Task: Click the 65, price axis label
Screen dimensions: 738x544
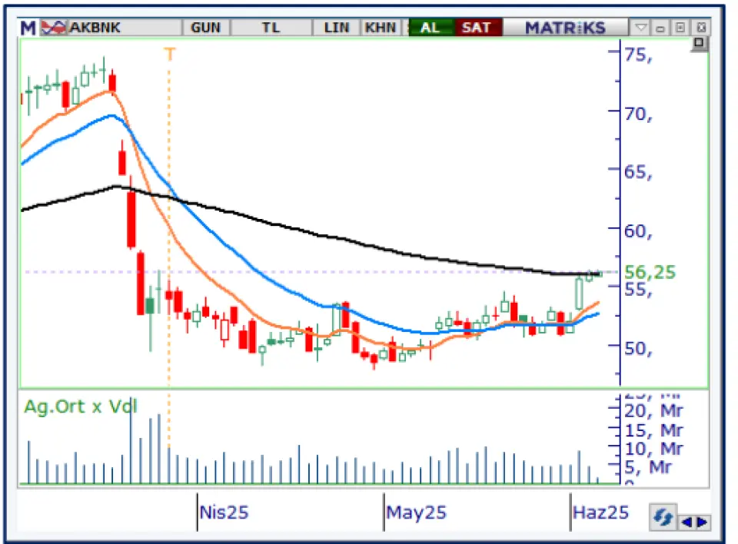Action: click(638, 172)
